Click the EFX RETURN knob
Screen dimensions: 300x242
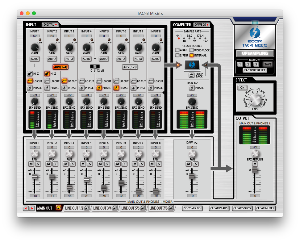coord(255,153)
